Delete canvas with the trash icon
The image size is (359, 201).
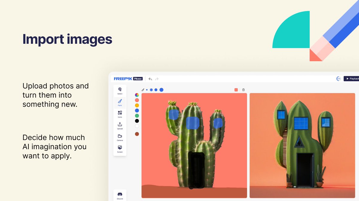click(244, 90)
